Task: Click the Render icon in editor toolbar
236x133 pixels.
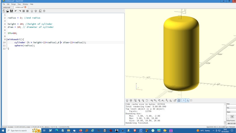Action: (x=36, y=11)
